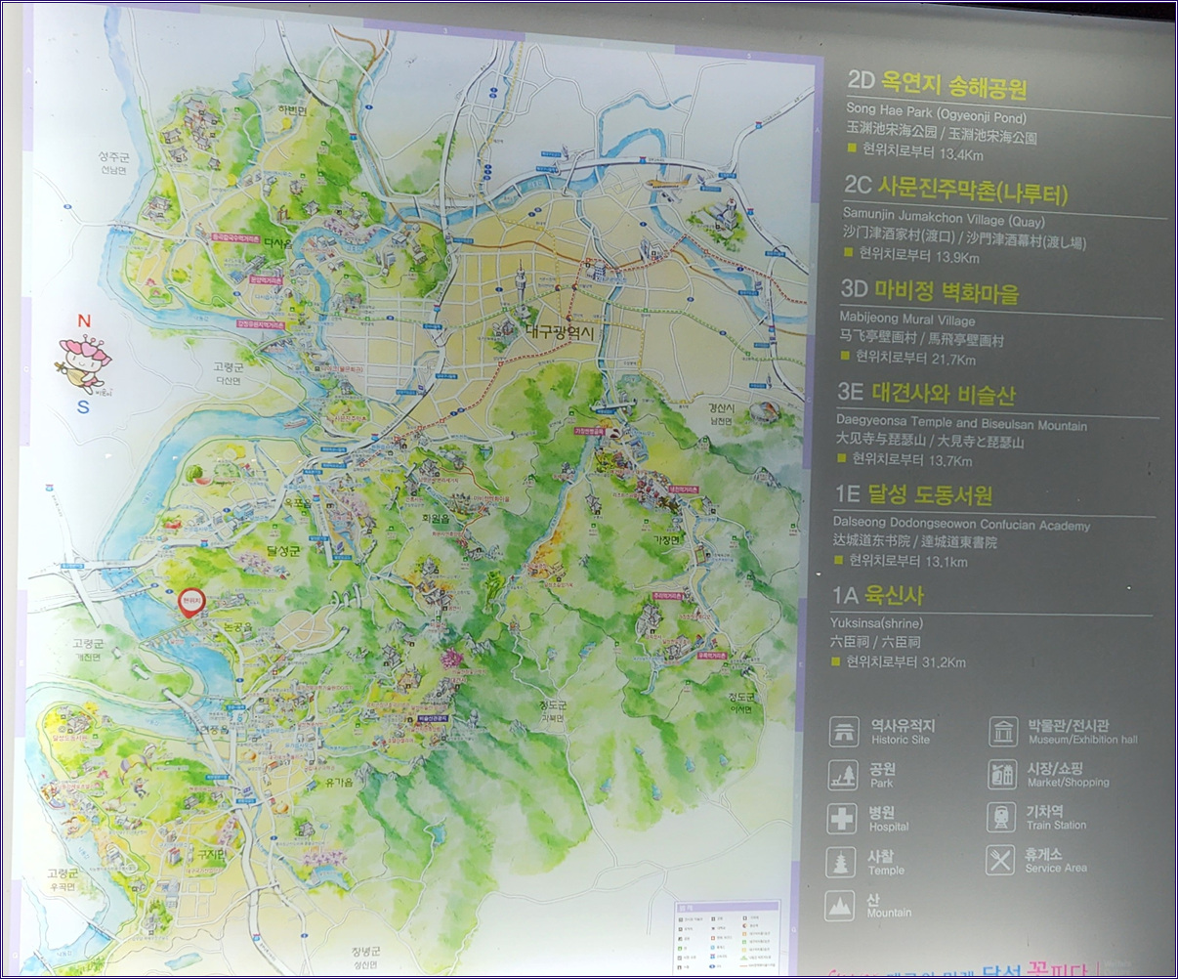
Task: Select Yuksinsa(shrine) text
Action: click(x=876, y=623)
